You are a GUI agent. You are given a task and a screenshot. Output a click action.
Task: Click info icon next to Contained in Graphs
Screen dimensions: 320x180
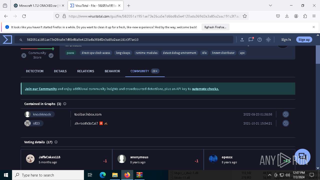65,104
